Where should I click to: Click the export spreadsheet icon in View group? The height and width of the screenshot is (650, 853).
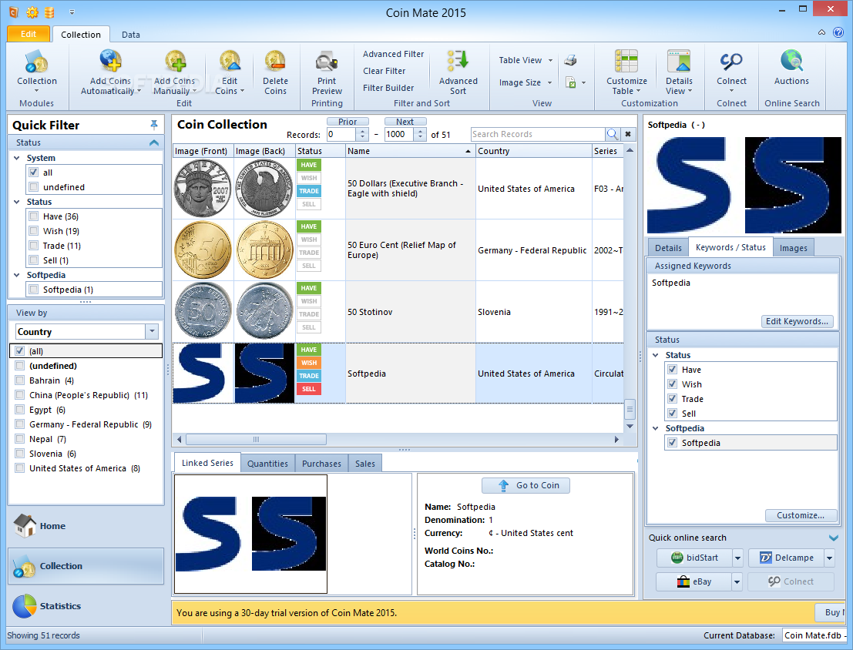(571, 82)
